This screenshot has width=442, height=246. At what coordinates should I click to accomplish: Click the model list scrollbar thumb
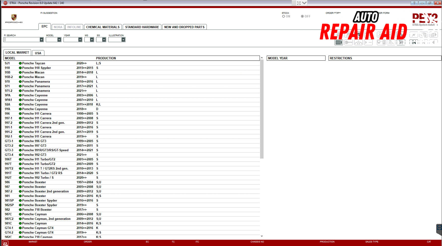tap(262, 109)
